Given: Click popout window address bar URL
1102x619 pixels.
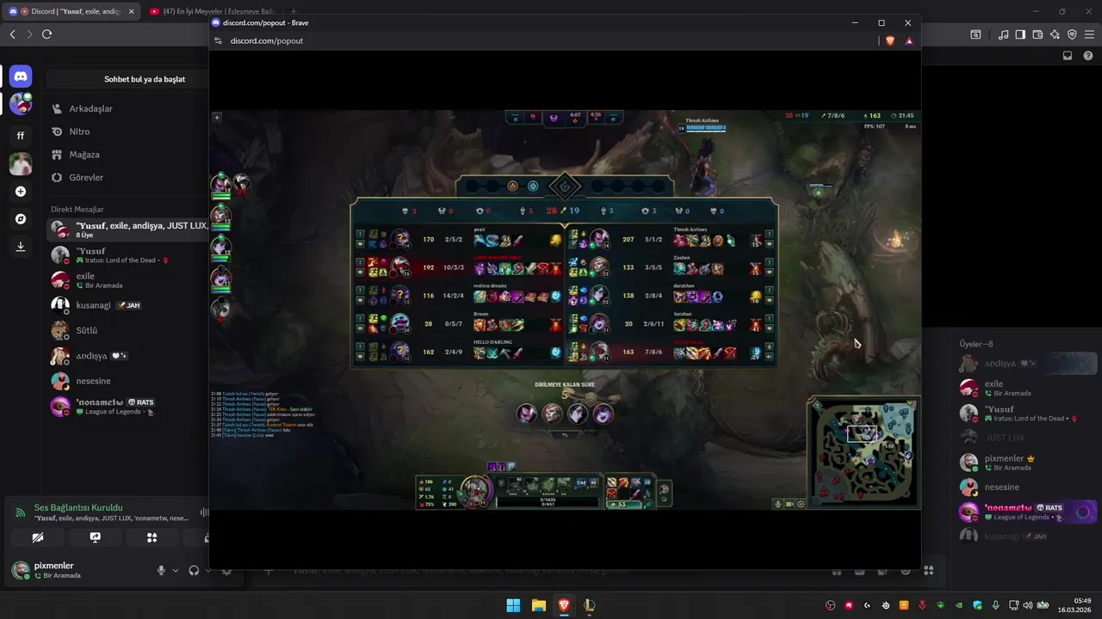Looking at the screenshot, I should [x=267, y=40].
